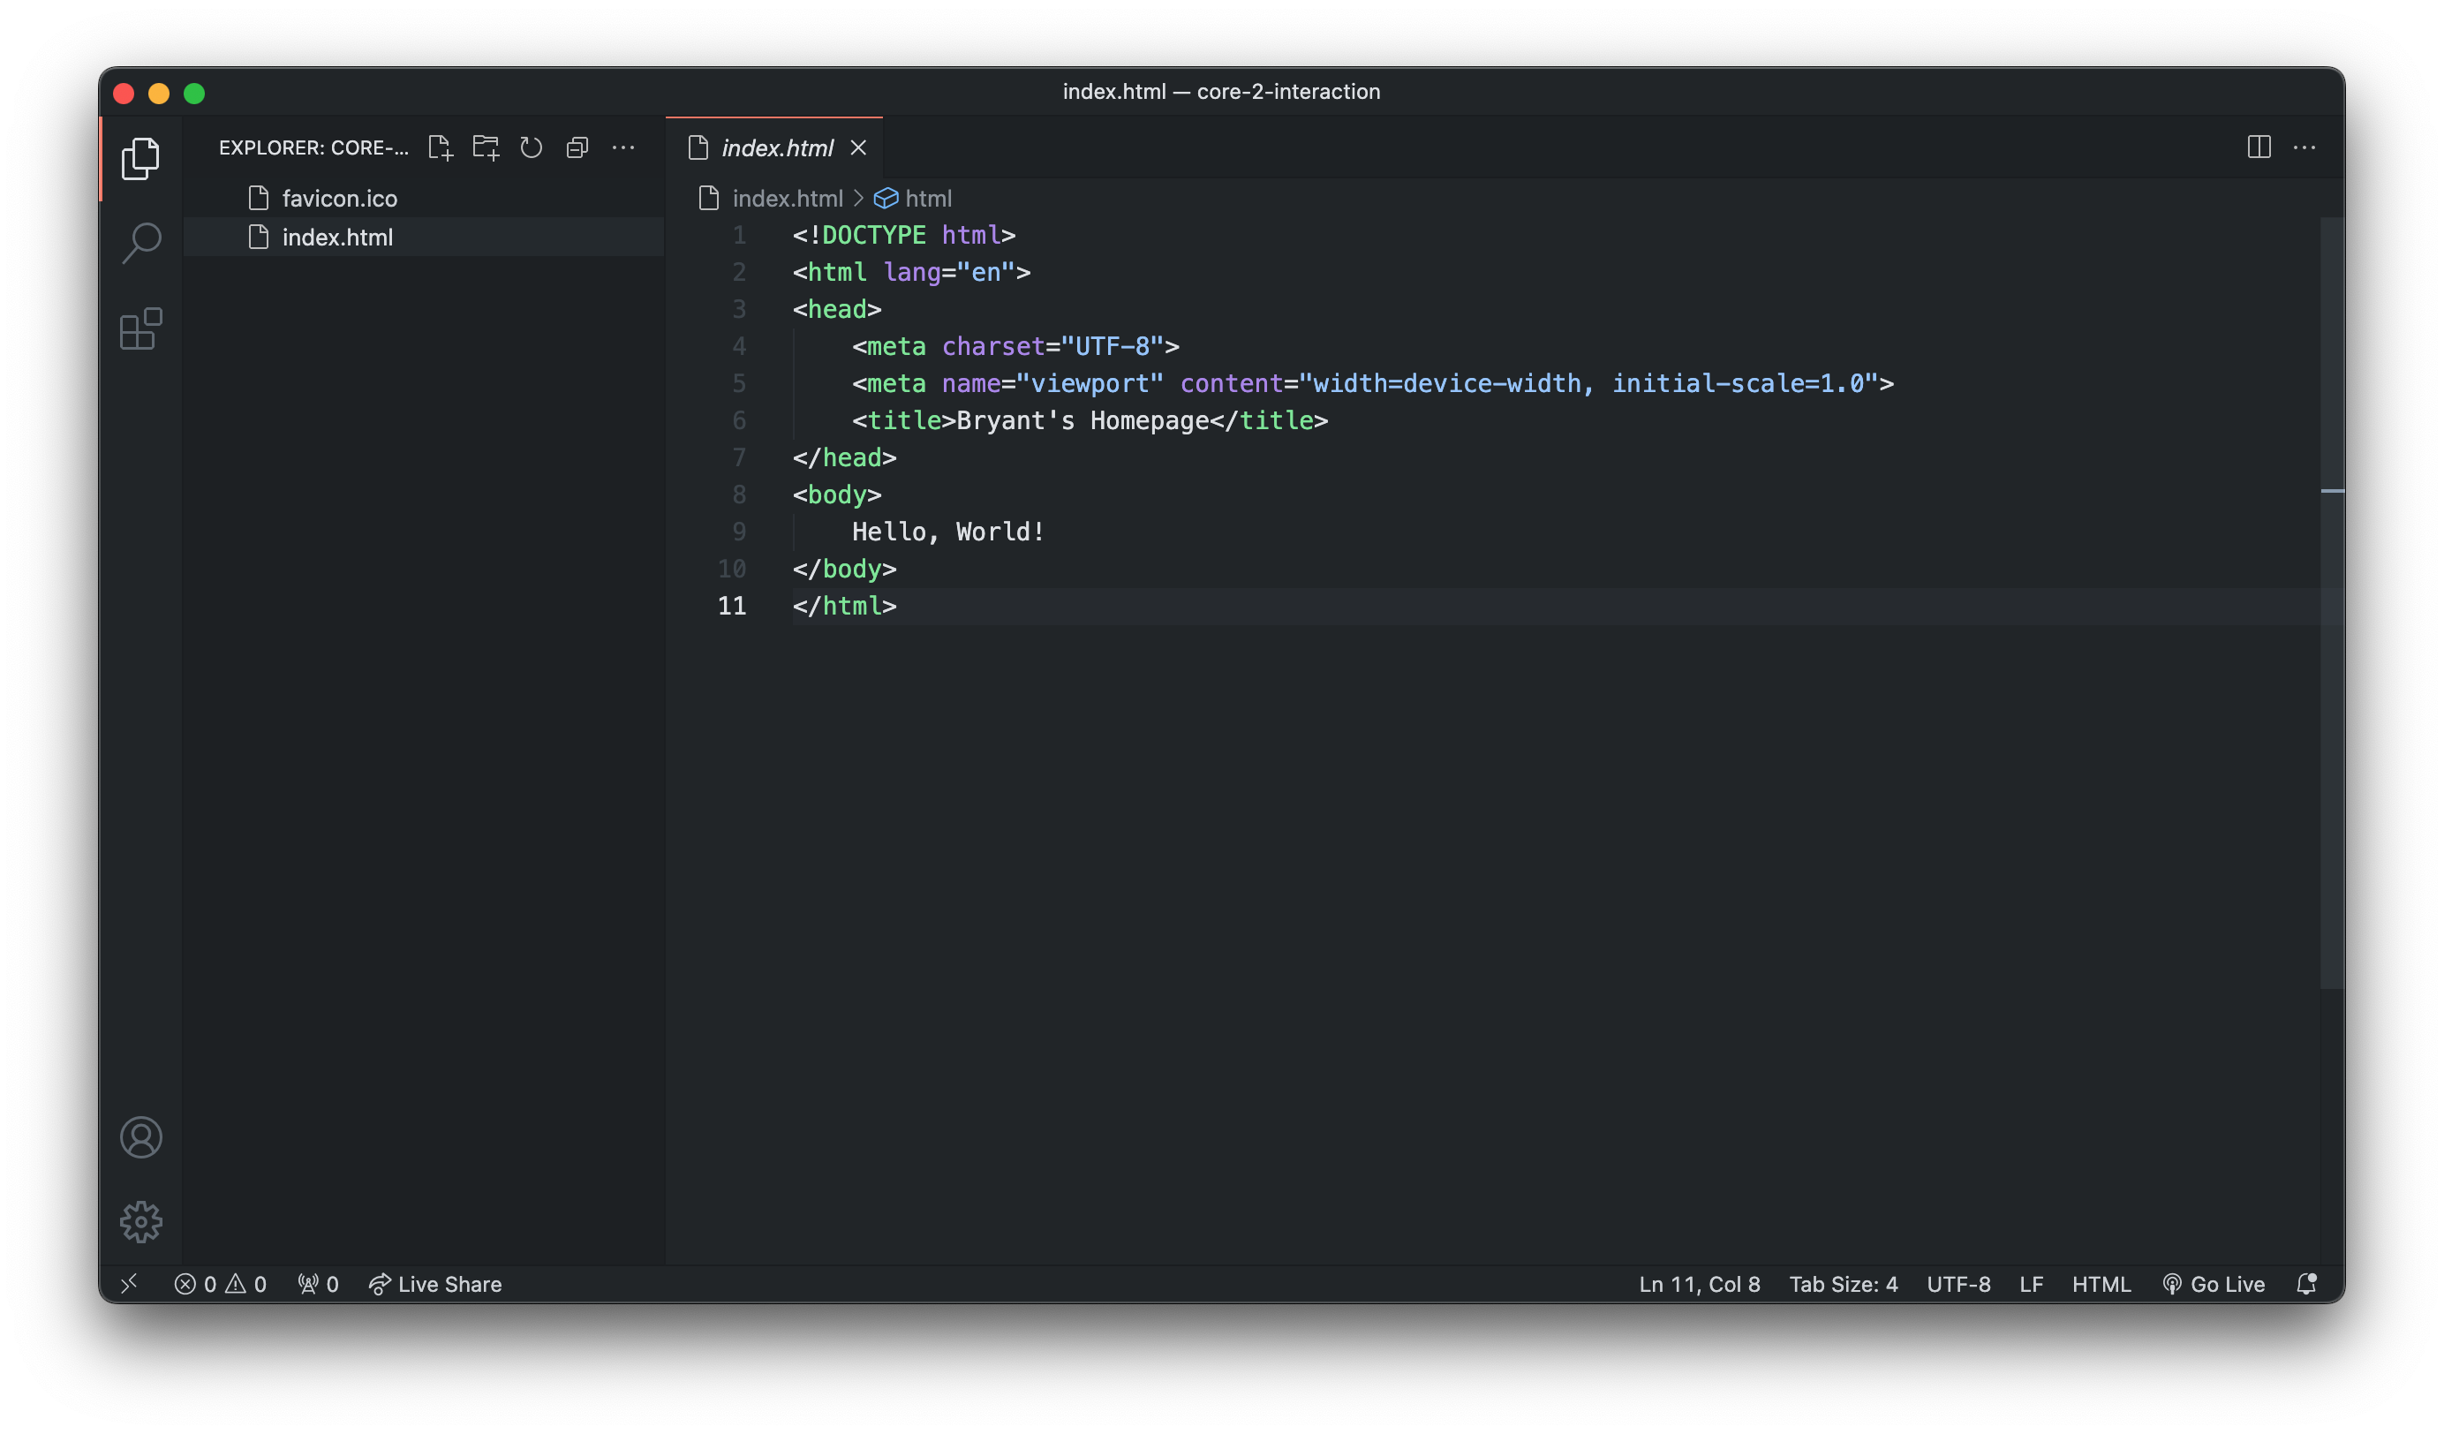Open the Search view in activity bar
This screenshot has width=2444, height=1434.
[140, 243]
